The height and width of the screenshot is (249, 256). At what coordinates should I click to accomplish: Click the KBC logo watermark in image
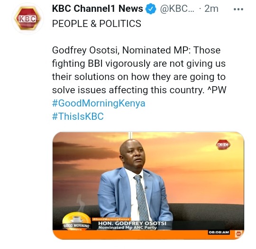coord(223,145)
